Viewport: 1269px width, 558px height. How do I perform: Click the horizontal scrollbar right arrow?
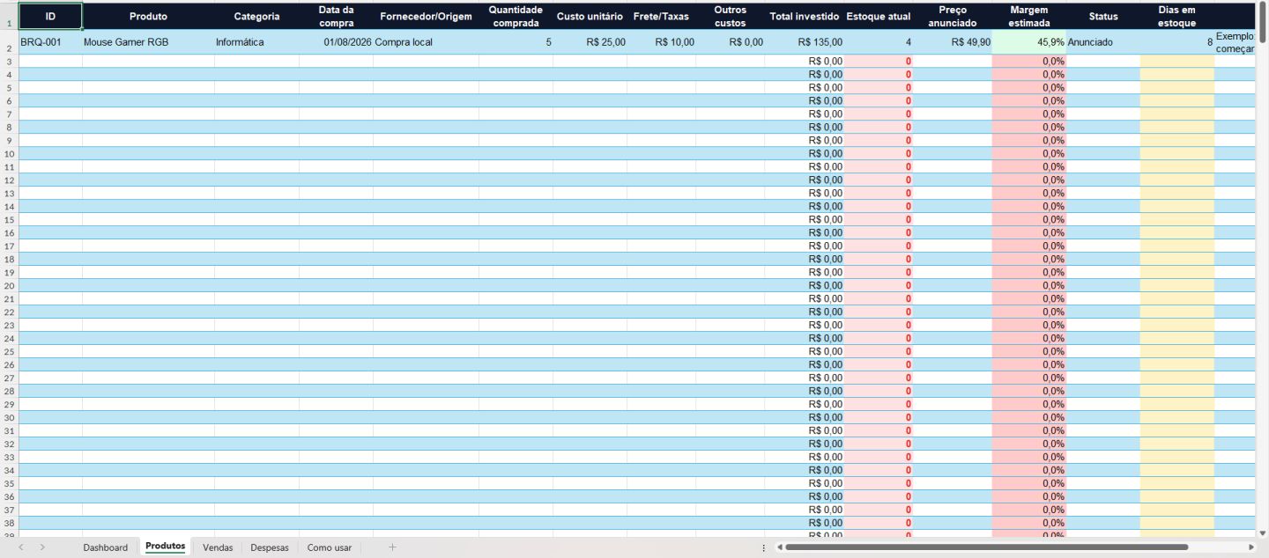(1250, 547)
